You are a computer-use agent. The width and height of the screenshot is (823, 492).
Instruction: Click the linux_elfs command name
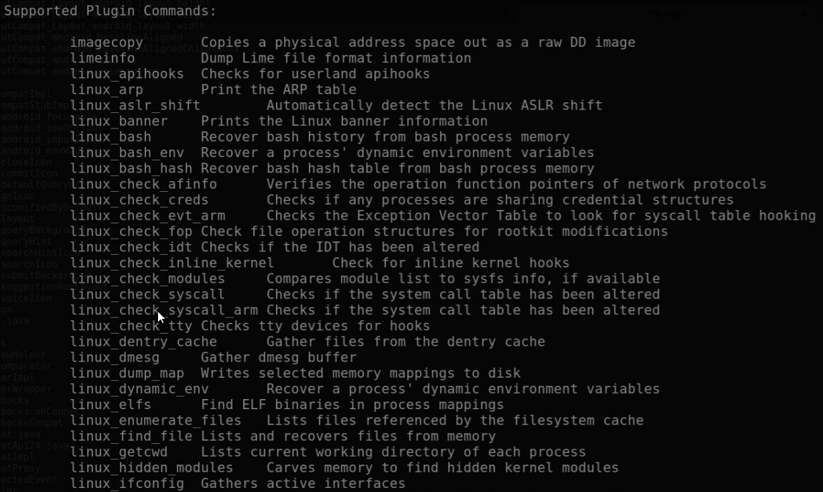(x=111, y=404)
